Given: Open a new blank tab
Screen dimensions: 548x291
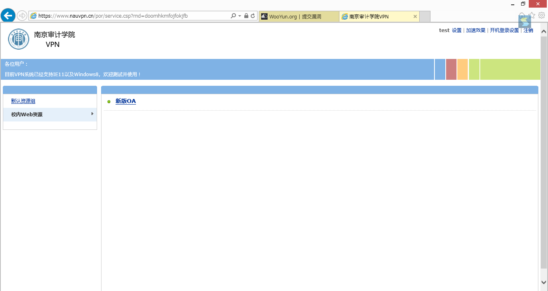Looking at the screenshot, I should (425, 16).
